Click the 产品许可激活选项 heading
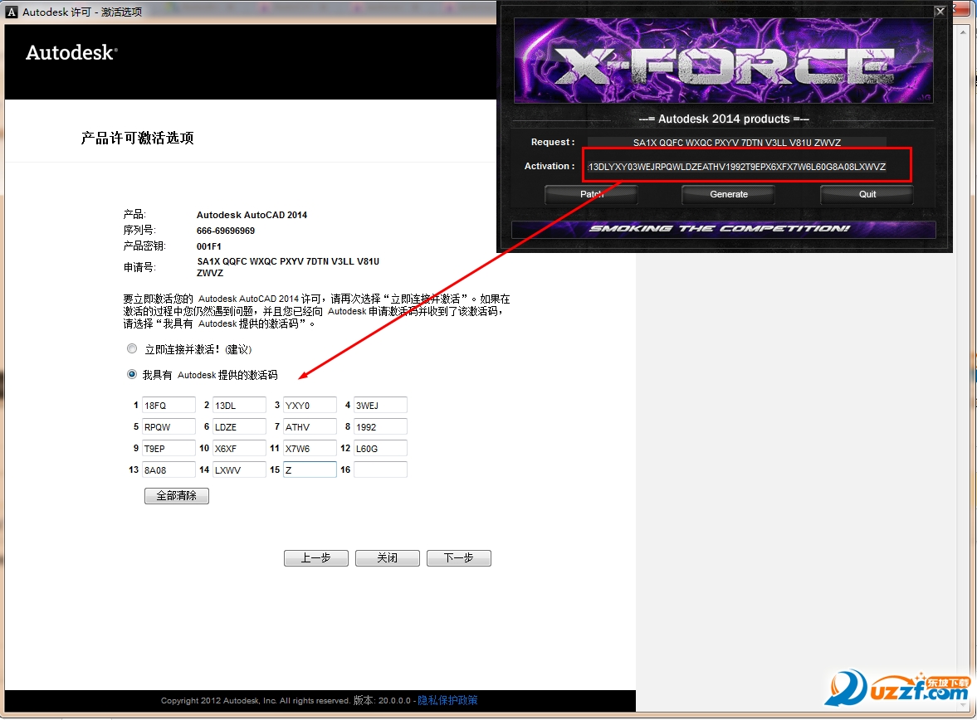This screenshot has width=977, height=720. (137, 138)
